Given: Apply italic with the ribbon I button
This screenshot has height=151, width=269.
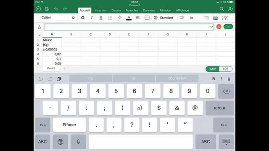Looking at the screenshot, I should 92,18.
